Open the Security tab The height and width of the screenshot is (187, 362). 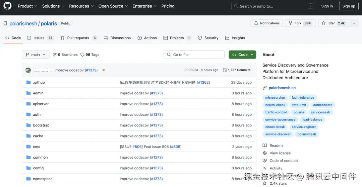pyautogui.click(x=208, y=38)
